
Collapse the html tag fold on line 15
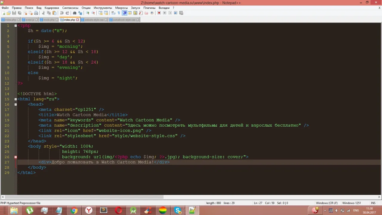(16, 99)
